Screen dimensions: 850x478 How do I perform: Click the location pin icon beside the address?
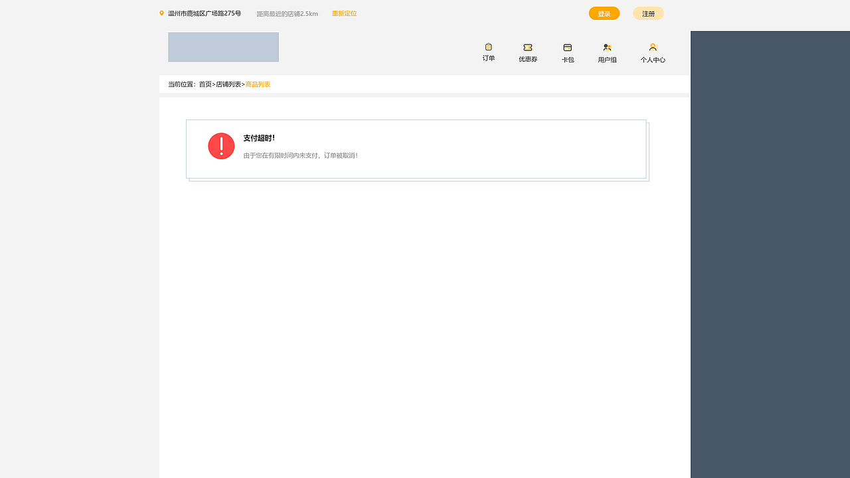coord(161,13)
